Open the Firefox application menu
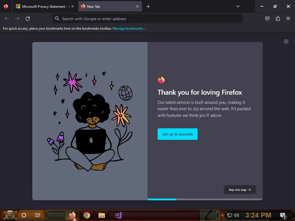This screenshot has height=221, width=295. tap(288, 18)
